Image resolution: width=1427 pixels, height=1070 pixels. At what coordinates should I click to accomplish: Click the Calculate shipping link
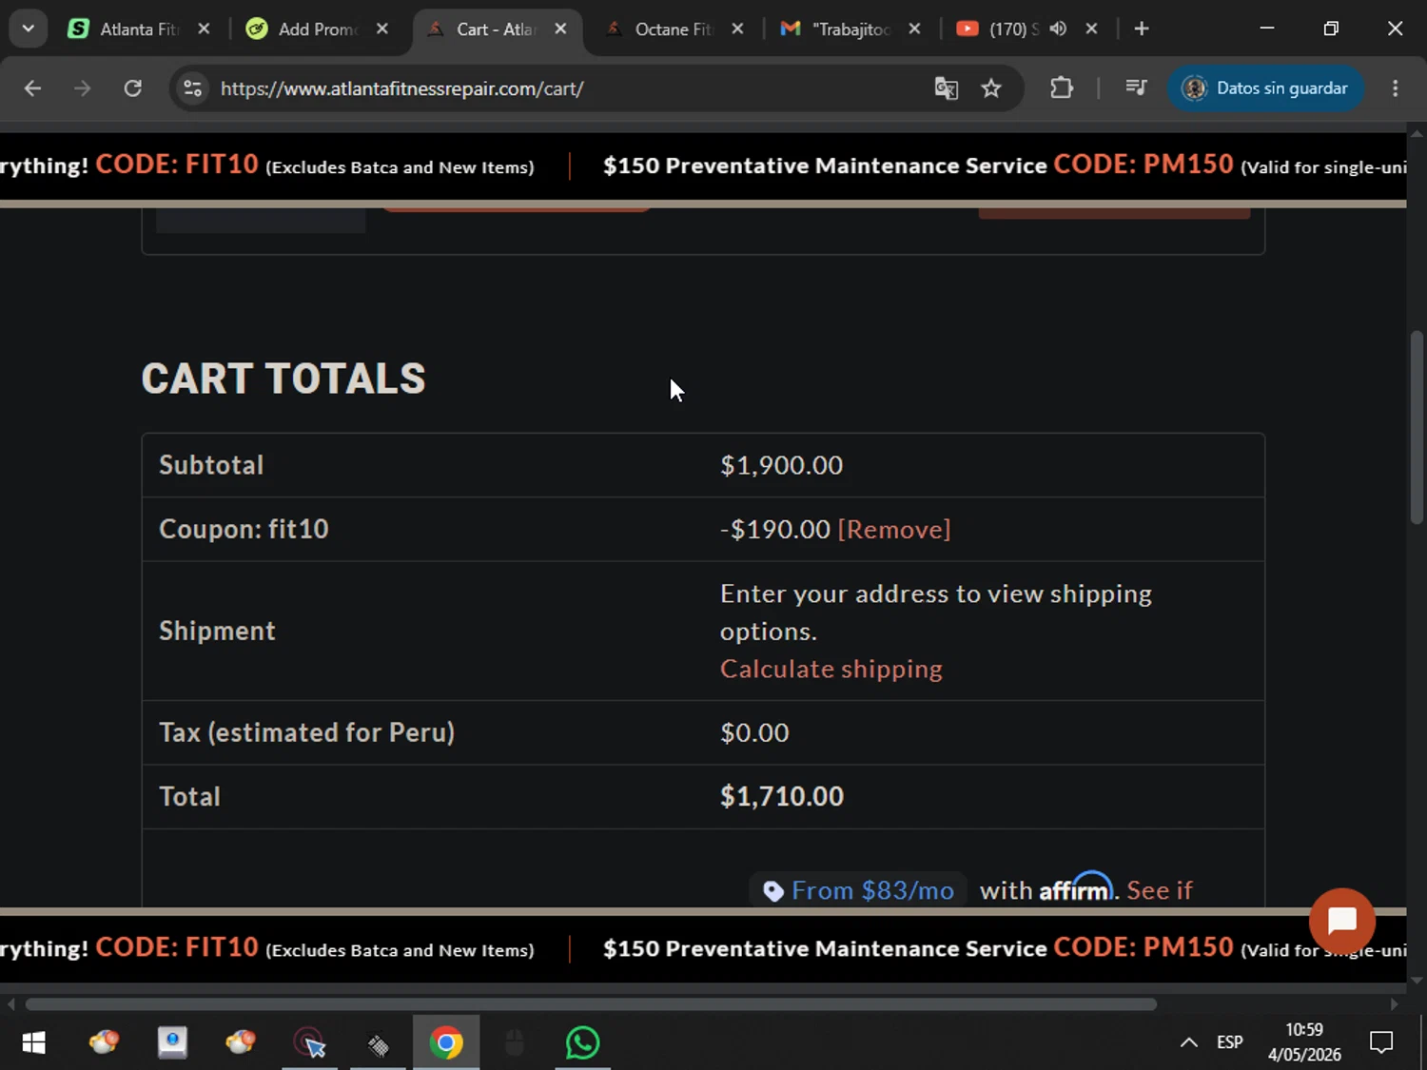click(831, 669)
